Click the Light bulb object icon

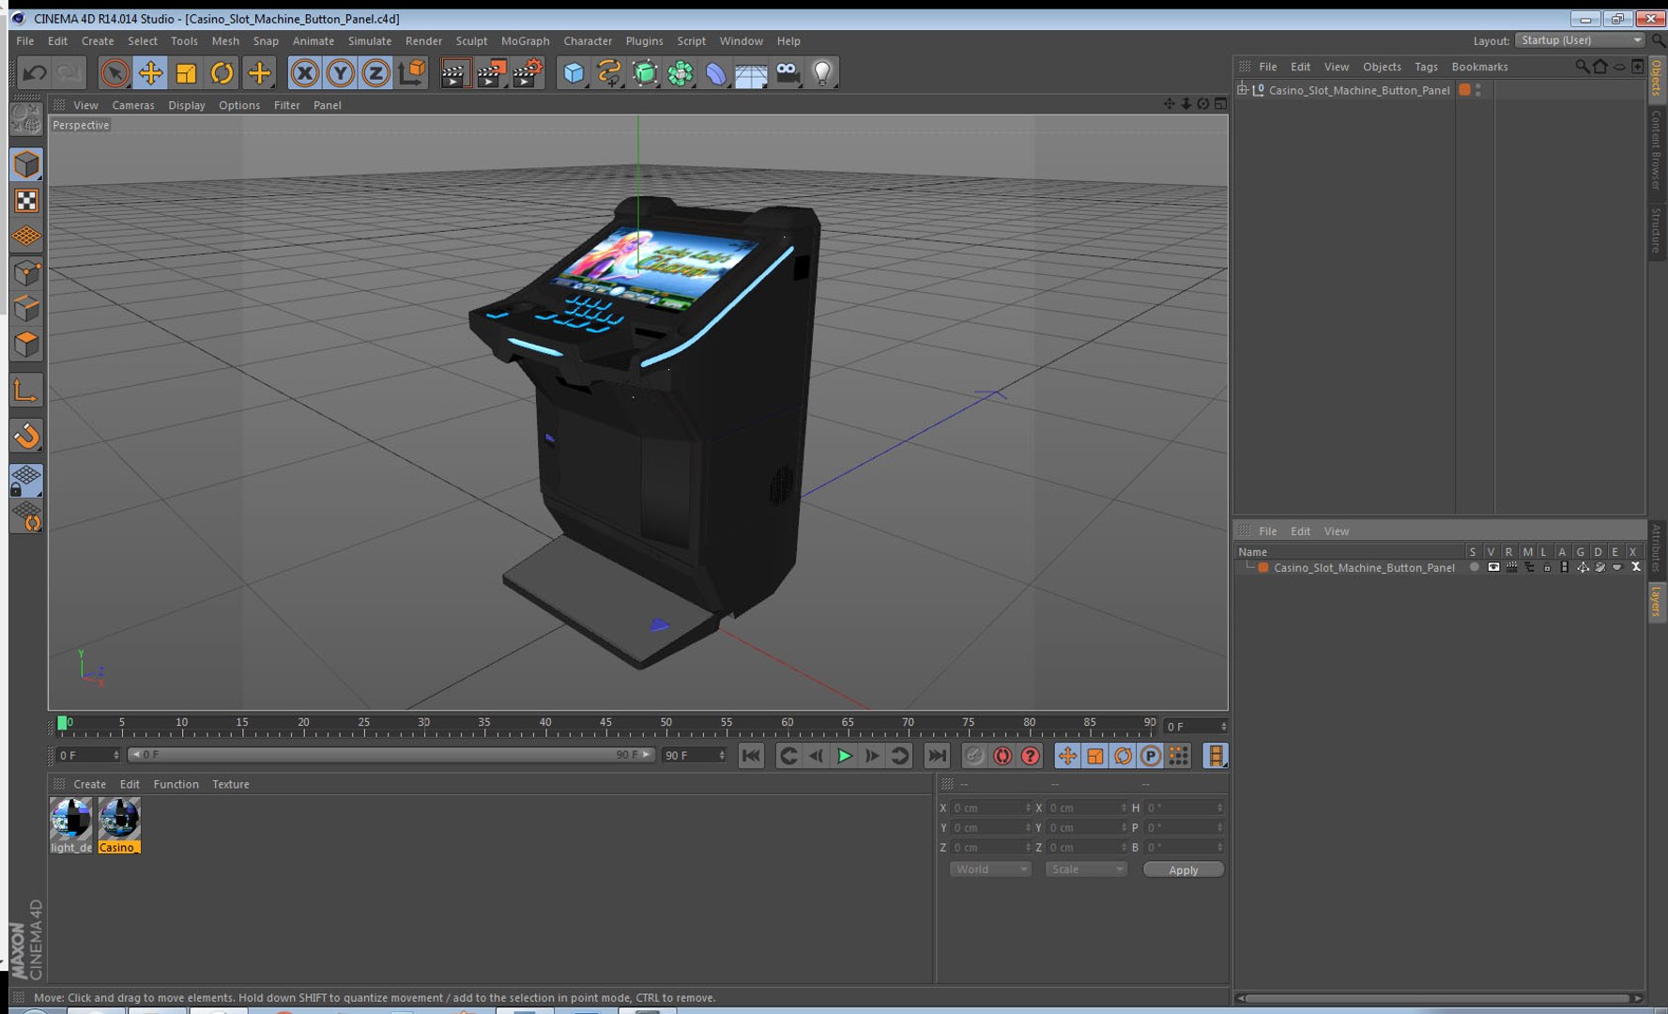[x=822, y=72]
